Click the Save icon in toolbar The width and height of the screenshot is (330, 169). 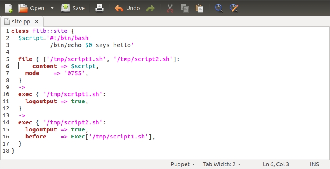point(66,8)
